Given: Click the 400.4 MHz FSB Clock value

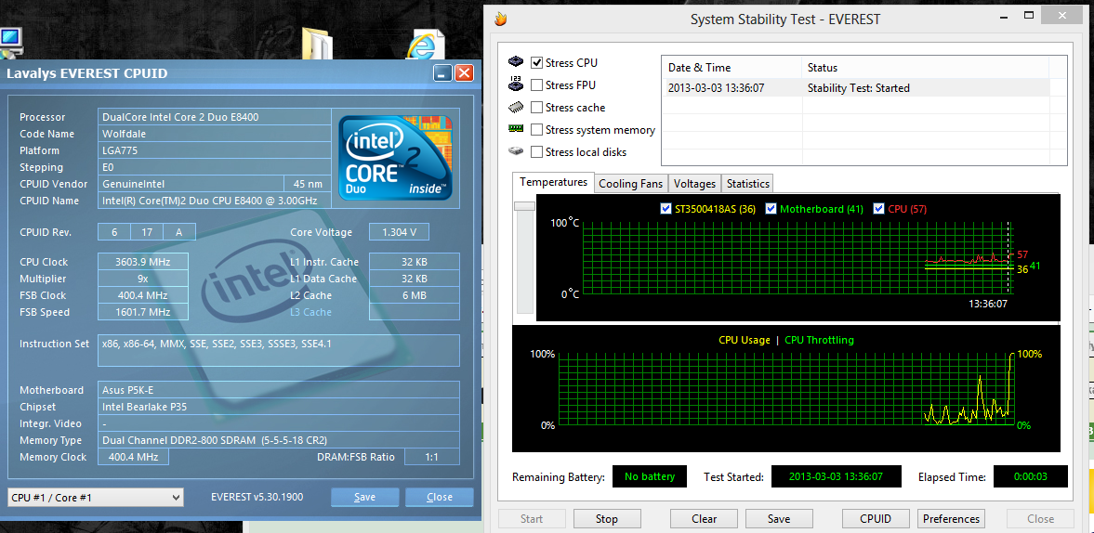Looking at the screenshot, I should coord(143,295).
